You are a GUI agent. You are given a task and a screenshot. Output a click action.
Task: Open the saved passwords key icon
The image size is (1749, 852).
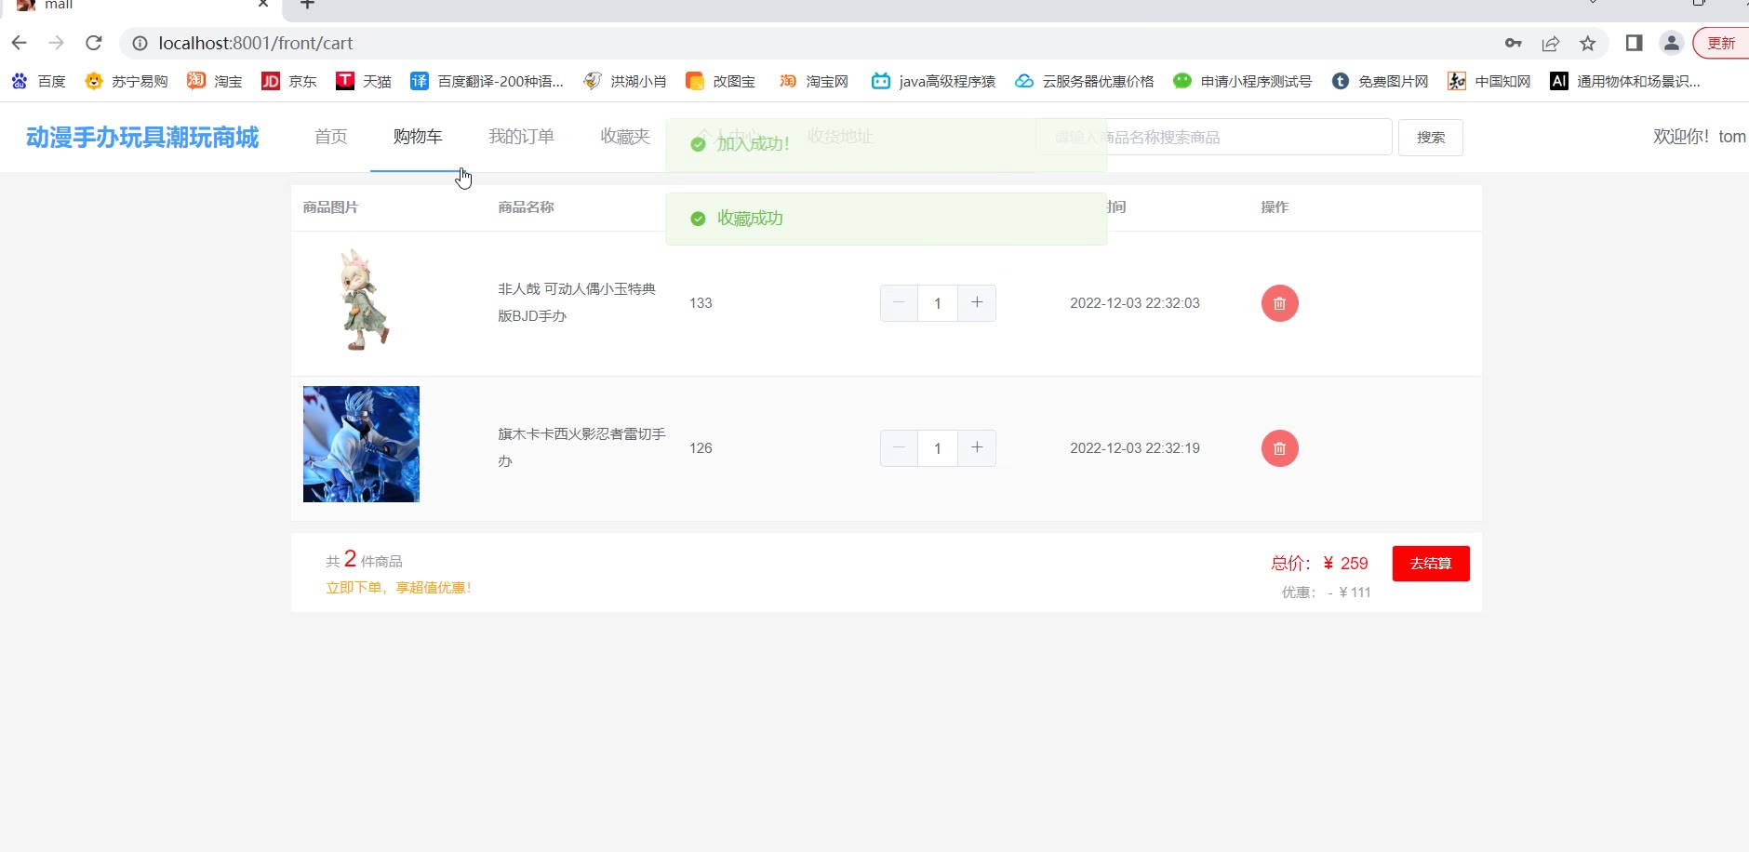pos(1514,43)
